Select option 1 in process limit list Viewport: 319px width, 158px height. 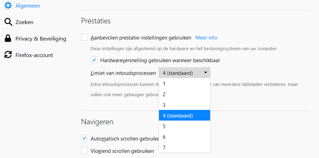tap(184, 83)
